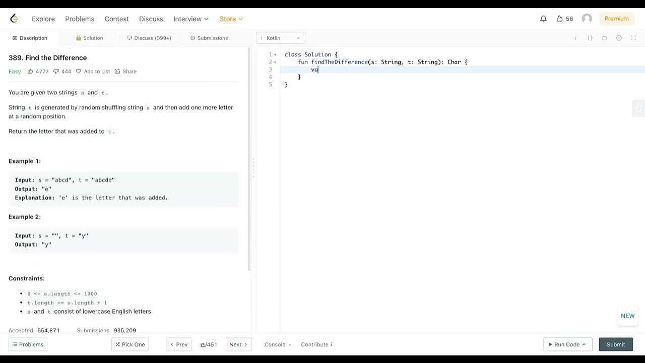Image resolution: width=645 pixels, height=363 pixels.
Task: Open Discuss in top navigation
Action: point(151,19)
